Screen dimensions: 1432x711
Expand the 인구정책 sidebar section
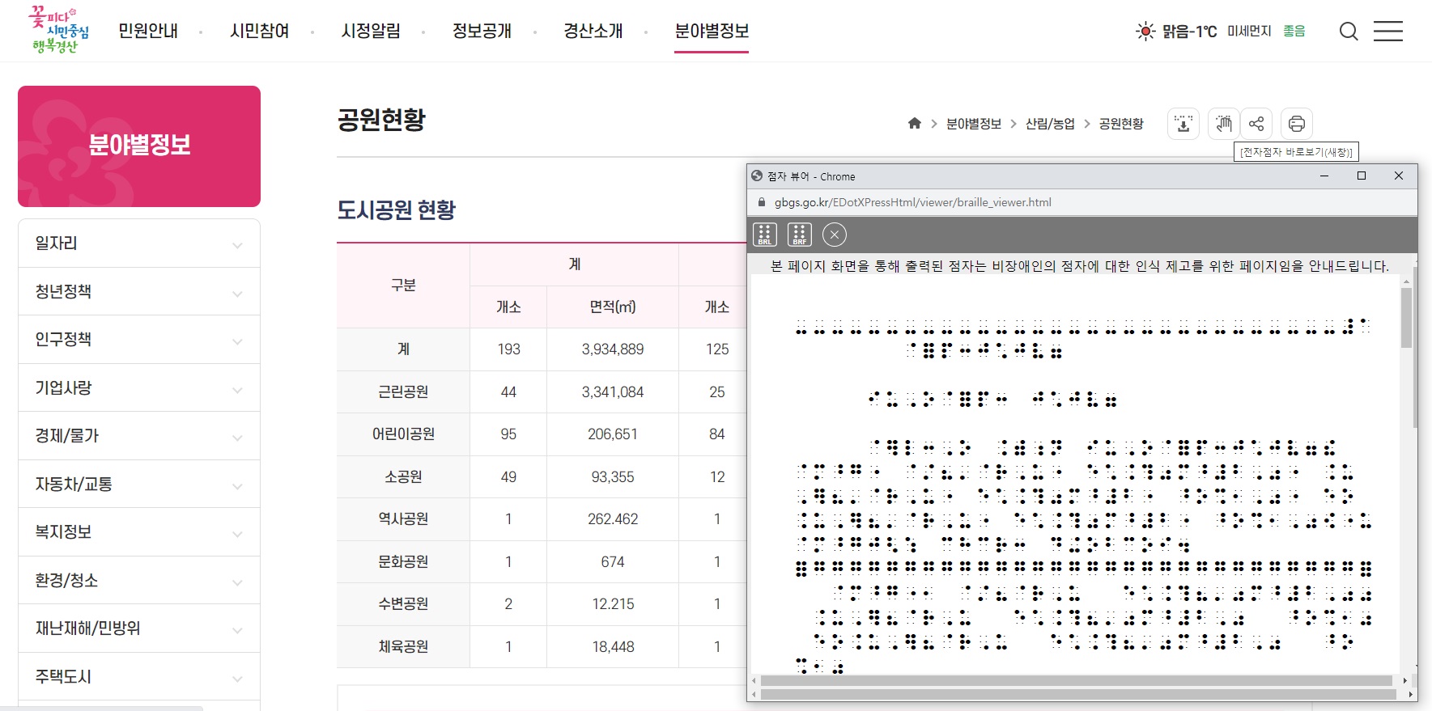pos(139,340)
